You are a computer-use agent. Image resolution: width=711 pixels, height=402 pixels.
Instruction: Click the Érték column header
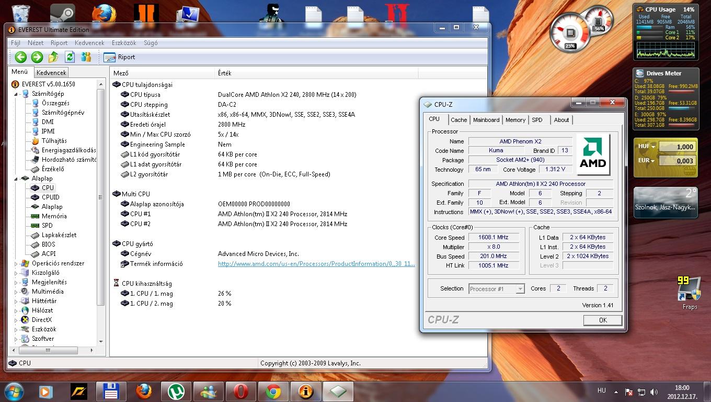(316, 73)
